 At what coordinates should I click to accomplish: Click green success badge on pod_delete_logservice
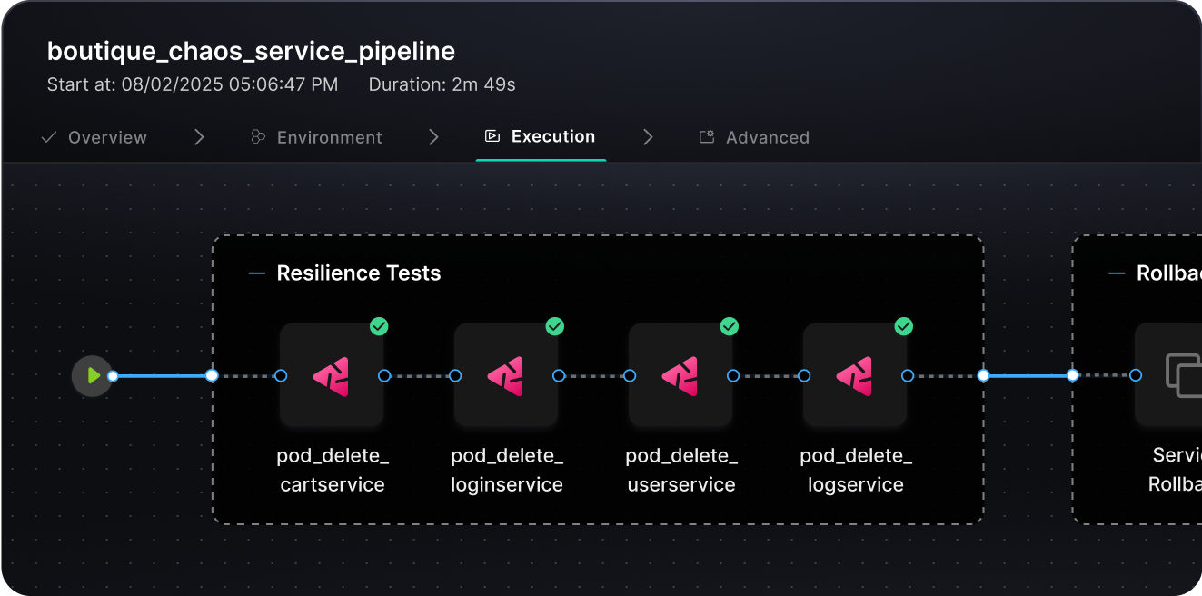903,326
